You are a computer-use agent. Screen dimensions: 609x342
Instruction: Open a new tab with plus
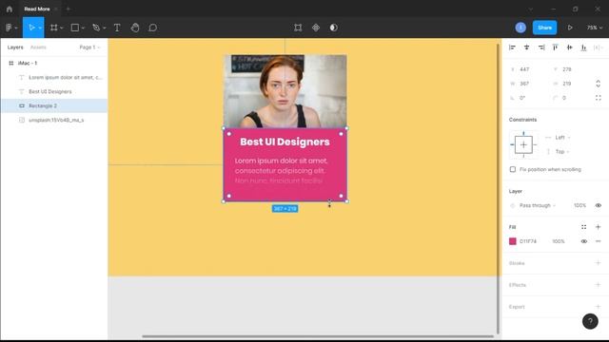pos(68,9)
